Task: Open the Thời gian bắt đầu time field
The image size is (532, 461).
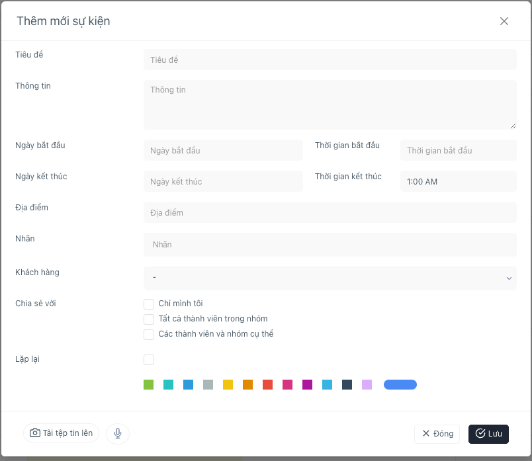Action: (x=458, y=150)
